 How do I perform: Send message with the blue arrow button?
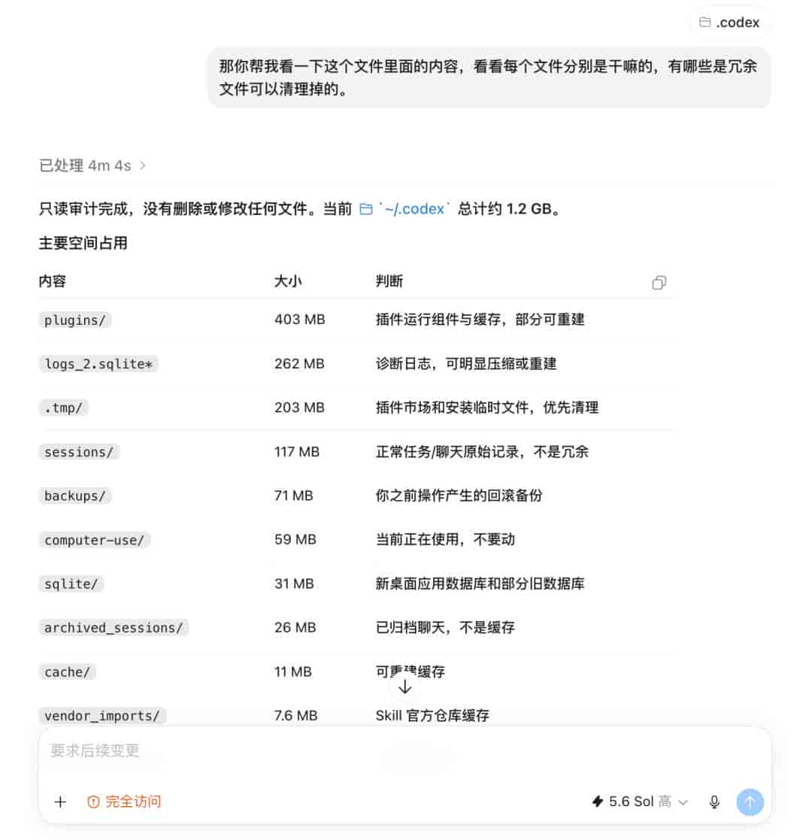point(750,802)
